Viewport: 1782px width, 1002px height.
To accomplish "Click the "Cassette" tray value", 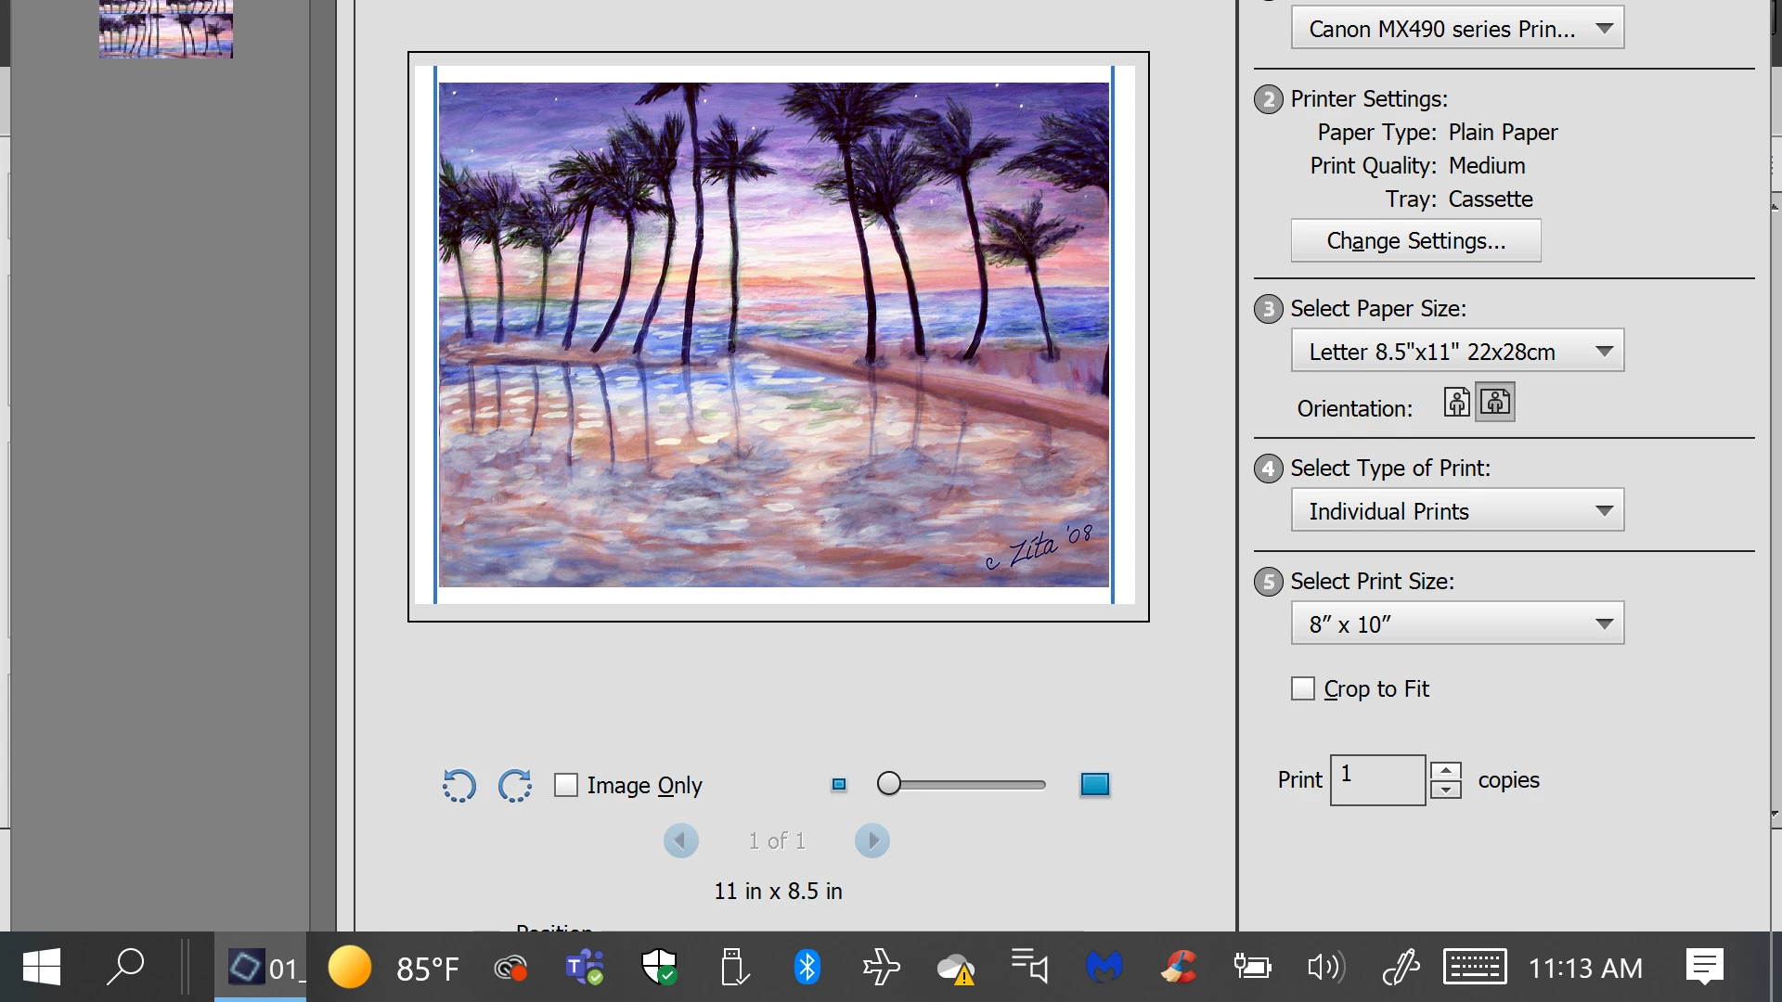I will (x=1491, y=199).
